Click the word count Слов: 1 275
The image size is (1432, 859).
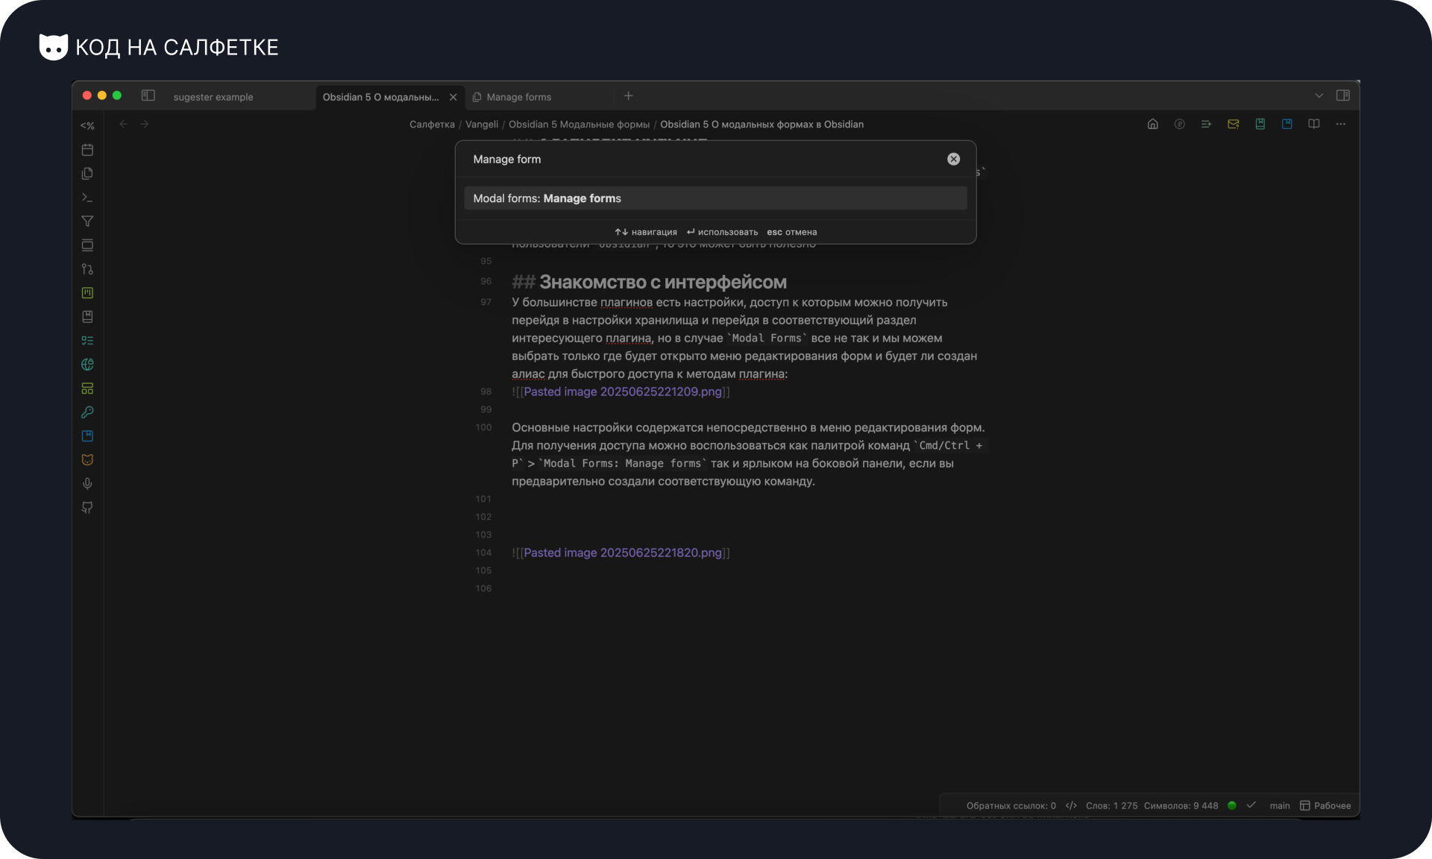click(x=1111, y=806)
